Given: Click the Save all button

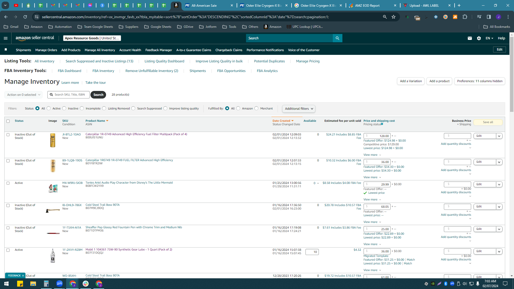Looking at the screenshot, I should (x=488, y=122).
